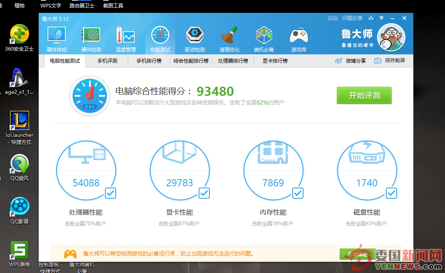445x273 pixels.
Task: Click the 显卡性能 label
Action: pyautogui.click(x=179, y=212)
